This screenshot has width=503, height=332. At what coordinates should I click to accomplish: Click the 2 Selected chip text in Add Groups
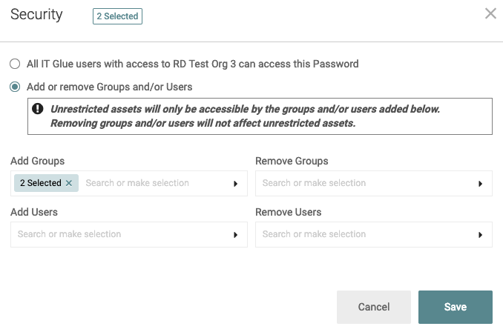(x=40, y=183)
